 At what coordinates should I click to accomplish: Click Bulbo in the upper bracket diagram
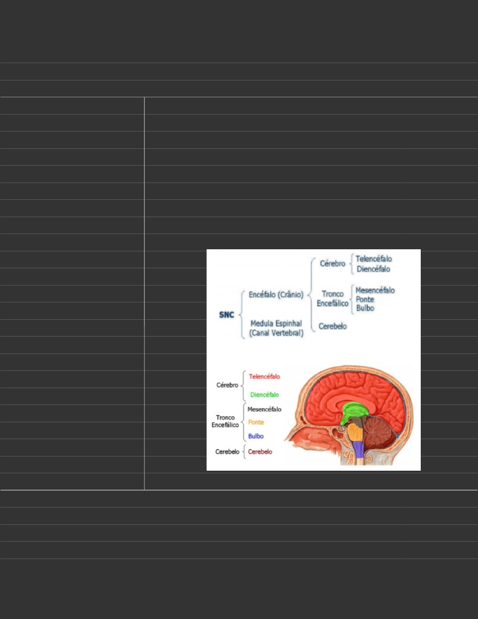click(x=365, y=308)
